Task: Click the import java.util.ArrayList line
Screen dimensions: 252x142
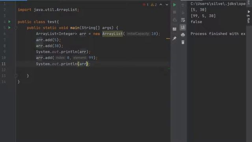Action: (48, 9)
